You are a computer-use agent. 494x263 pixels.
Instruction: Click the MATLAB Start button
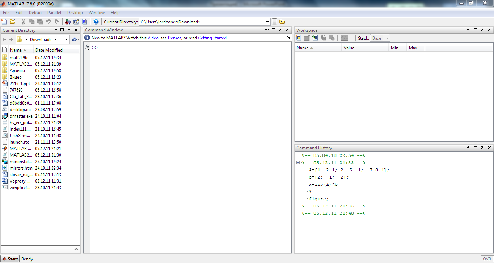[x=10, y=259]
